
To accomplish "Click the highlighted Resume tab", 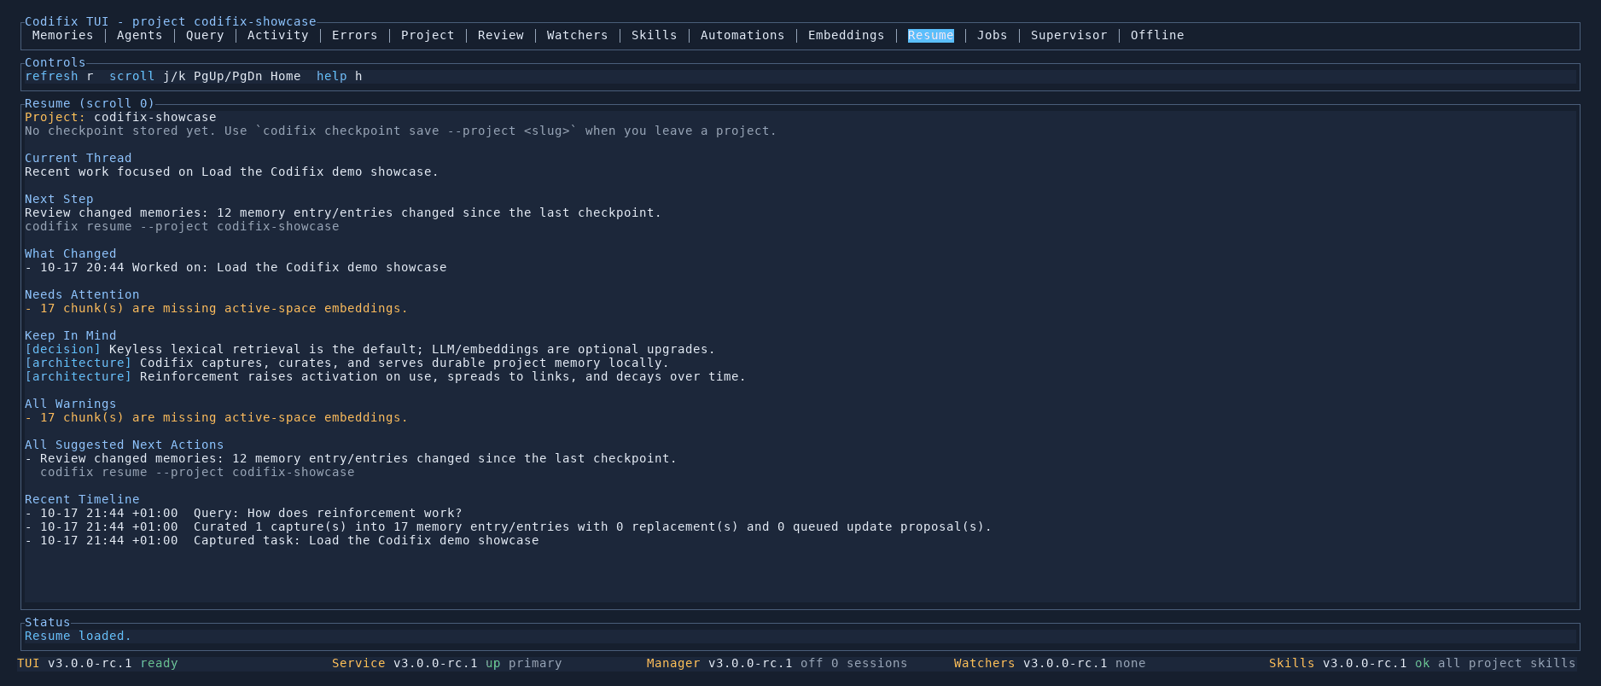I will click(930, 35).
